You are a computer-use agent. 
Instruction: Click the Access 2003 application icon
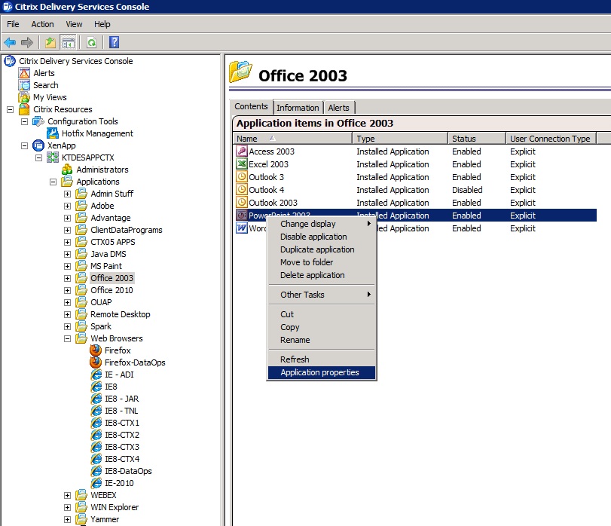tap(242, 151)
